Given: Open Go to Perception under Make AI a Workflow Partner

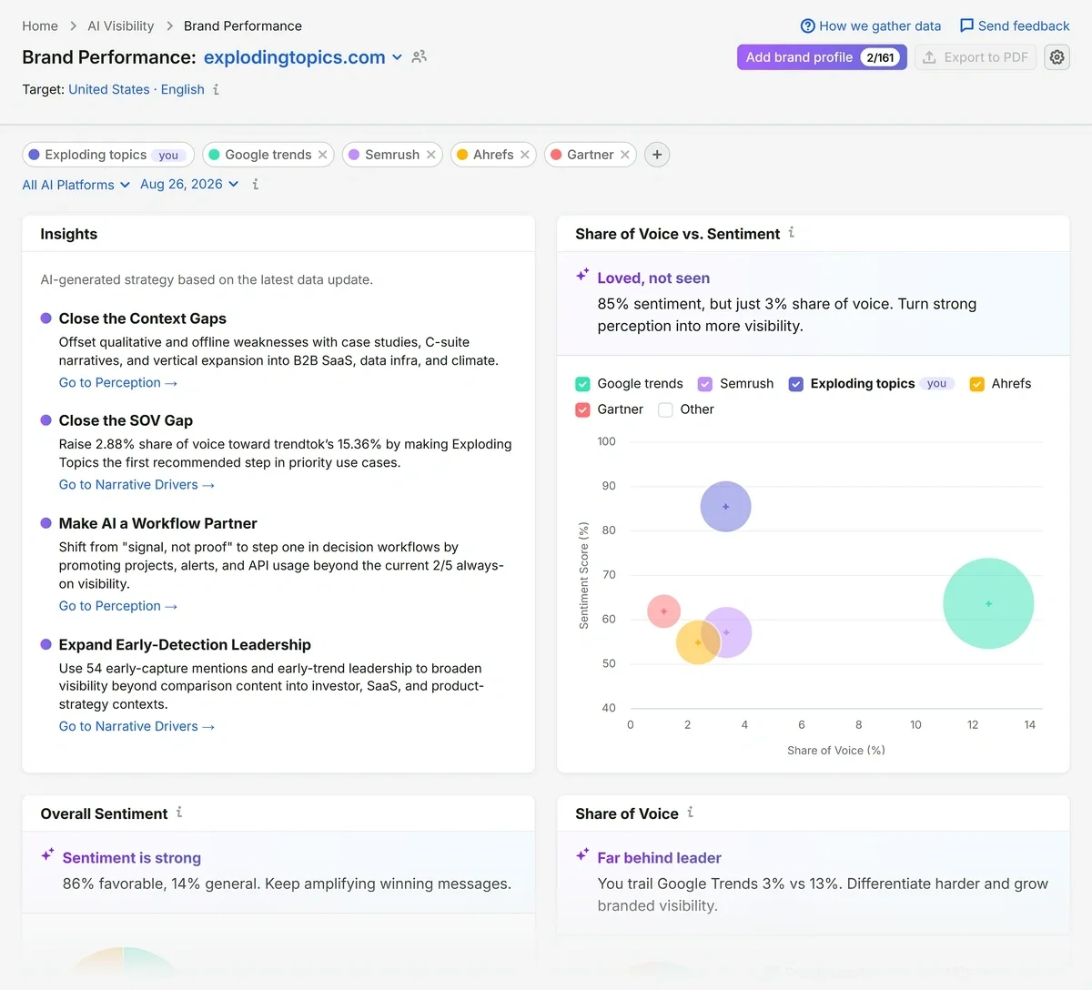Looking at the screenshot, I should click(118, 606).
